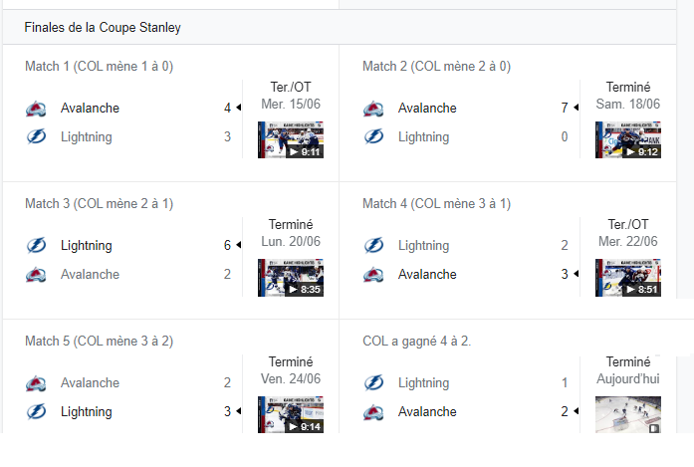Play the 8:35 highlights video for Match 3
The image size is (694, 467).
(291, 278)
